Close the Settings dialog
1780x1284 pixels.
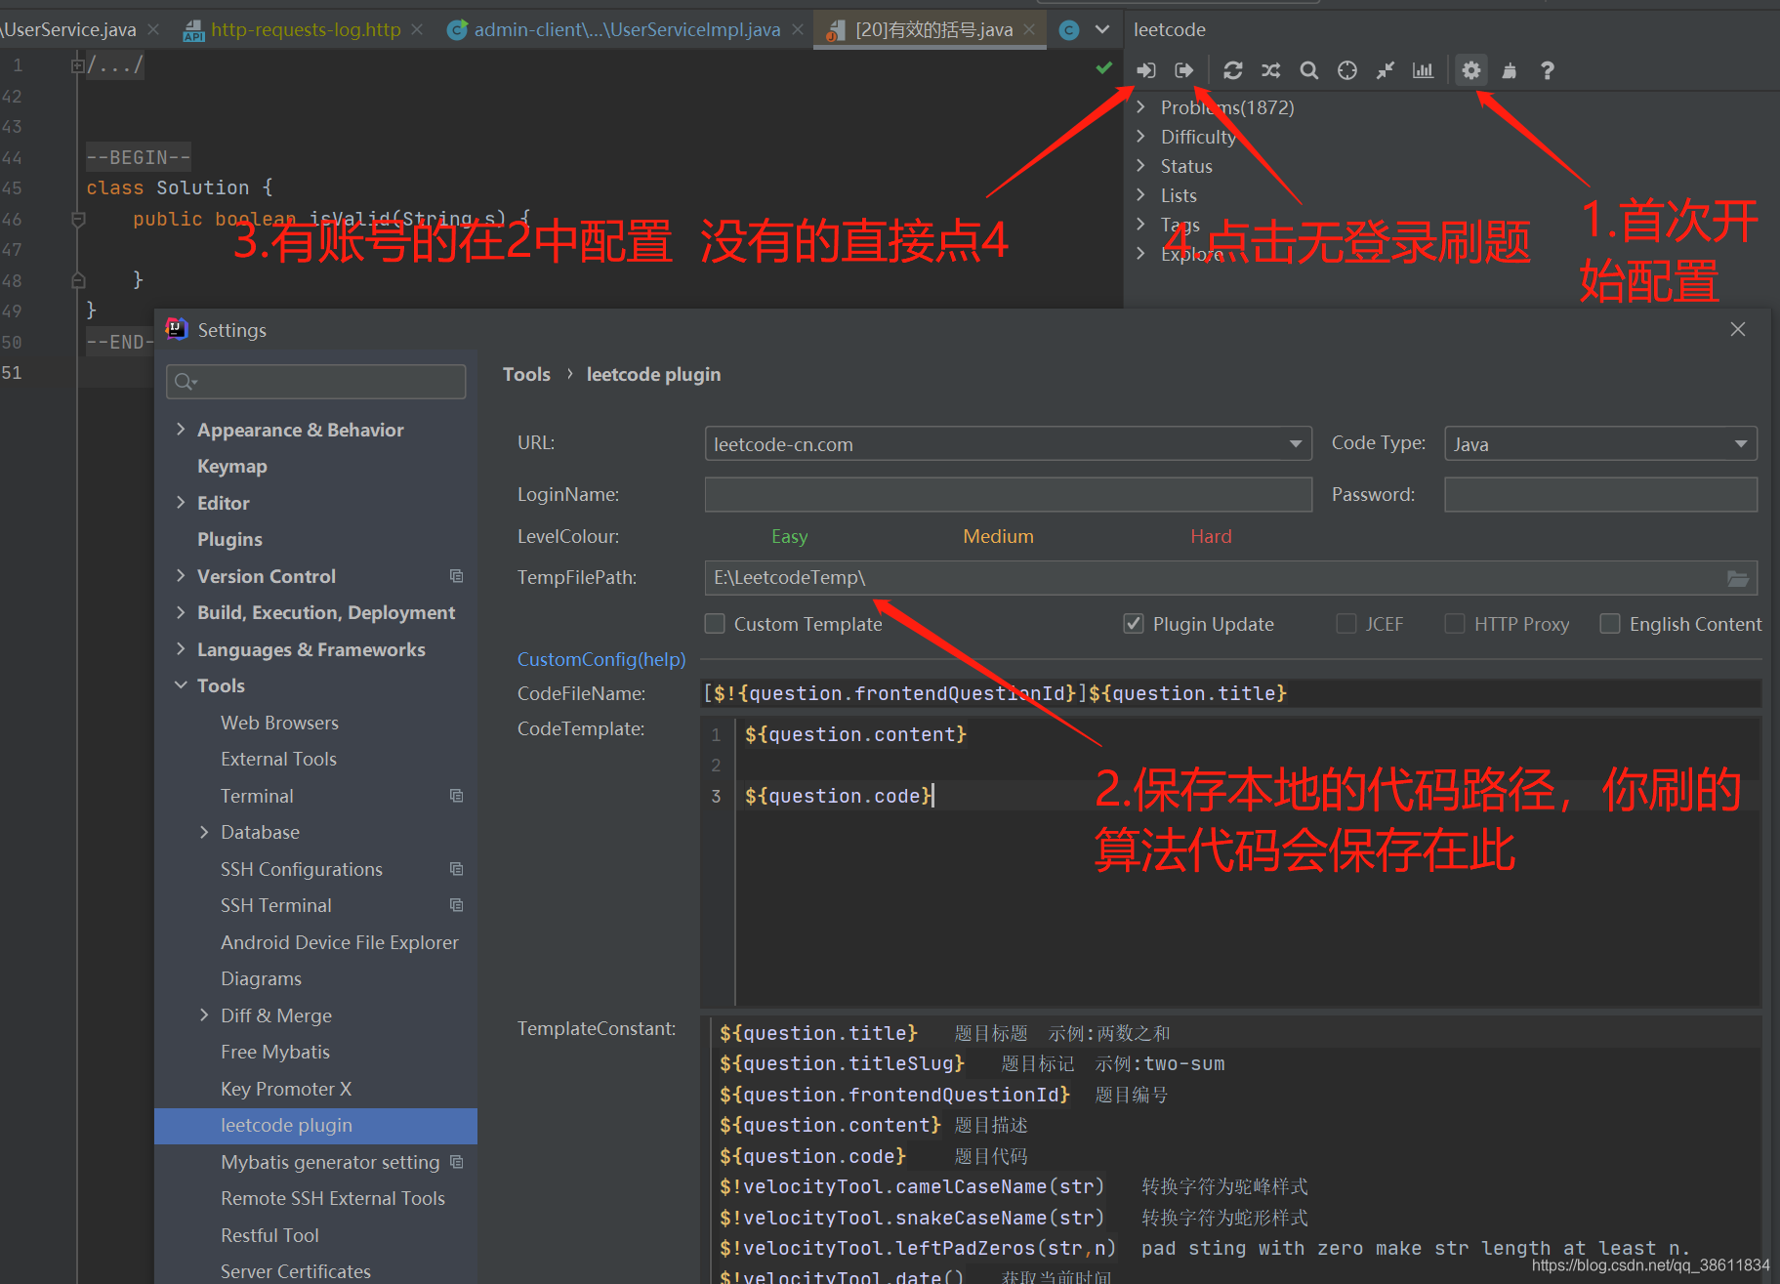(x=1738, y=329)
